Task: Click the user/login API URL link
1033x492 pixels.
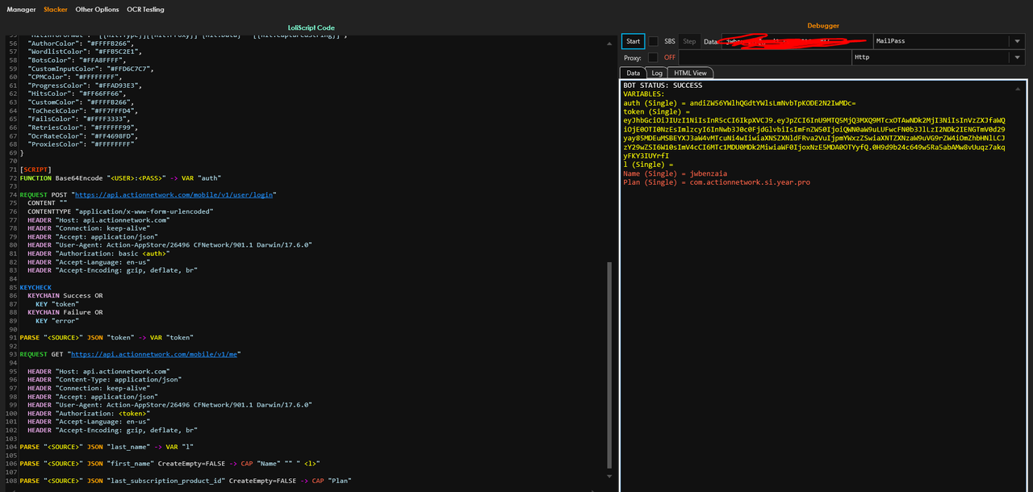Action: pyautogui.click(x=175, y=195)
